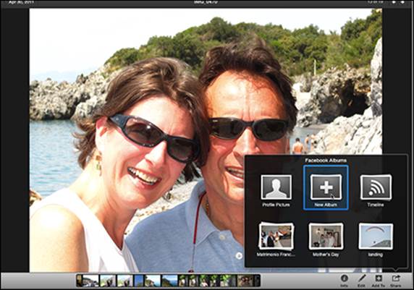Select the Timeline feed icon
The width and height of the screenshot is (414, 290).
click(376, 187)
